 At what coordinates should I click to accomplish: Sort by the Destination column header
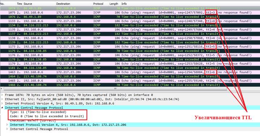[63, 4]
